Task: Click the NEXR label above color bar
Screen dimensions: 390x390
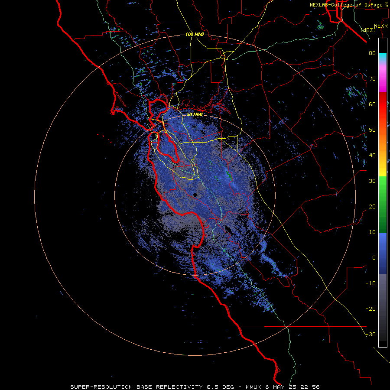Action: (381, 26)
